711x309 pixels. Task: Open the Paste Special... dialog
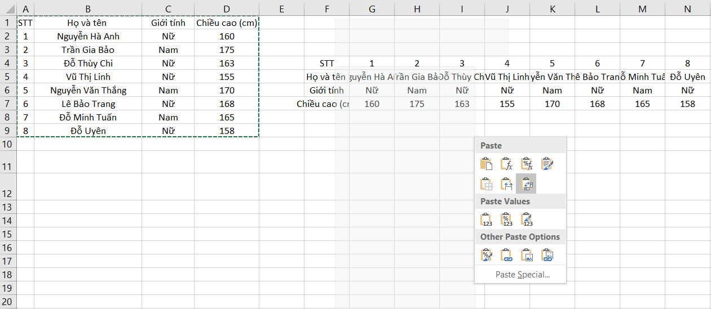coord(522,275)
